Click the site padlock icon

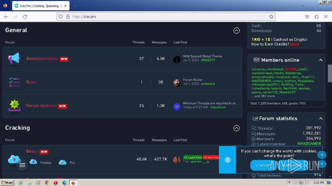(x=68, y=17)
